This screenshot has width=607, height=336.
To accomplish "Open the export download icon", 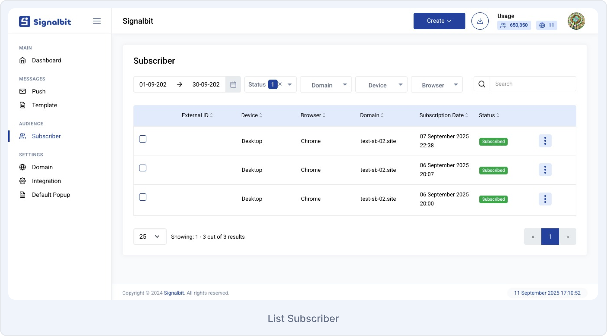I will (480, 21).
